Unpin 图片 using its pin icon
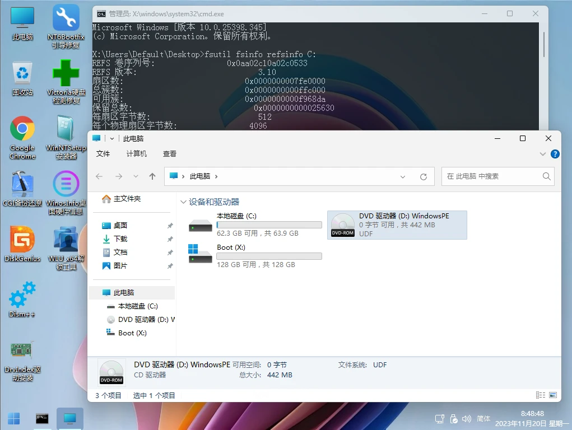Screen dimensions: 572x430 tap(170, 267)
